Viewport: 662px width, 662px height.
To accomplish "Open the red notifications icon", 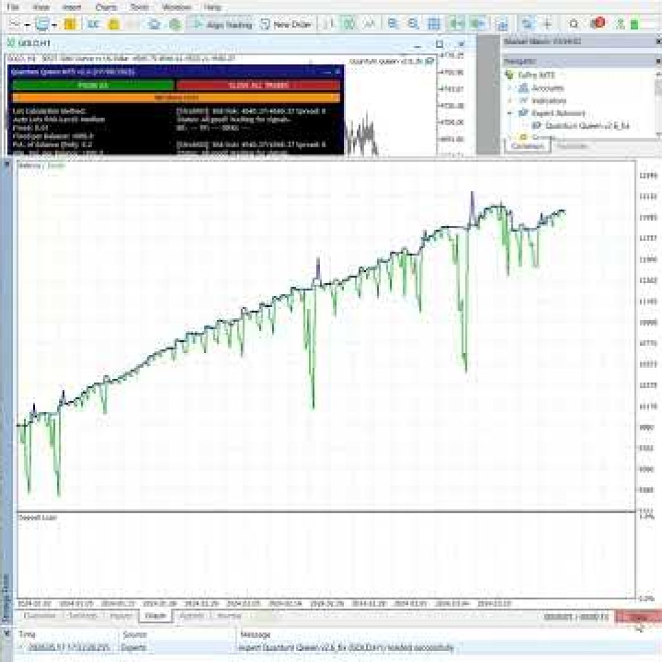I will pos(597,23).
